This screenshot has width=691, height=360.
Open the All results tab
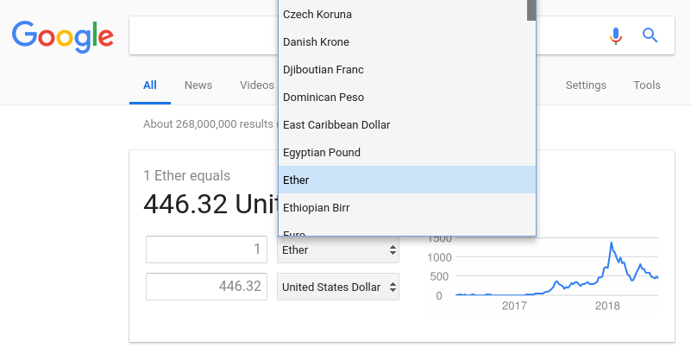click(150, 85)
